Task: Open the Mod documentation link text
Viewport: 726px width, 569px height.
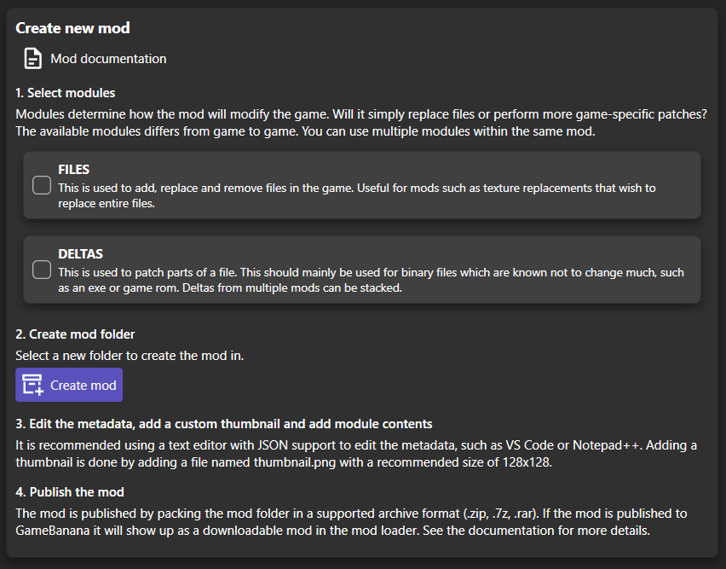Action: [108, 59]
